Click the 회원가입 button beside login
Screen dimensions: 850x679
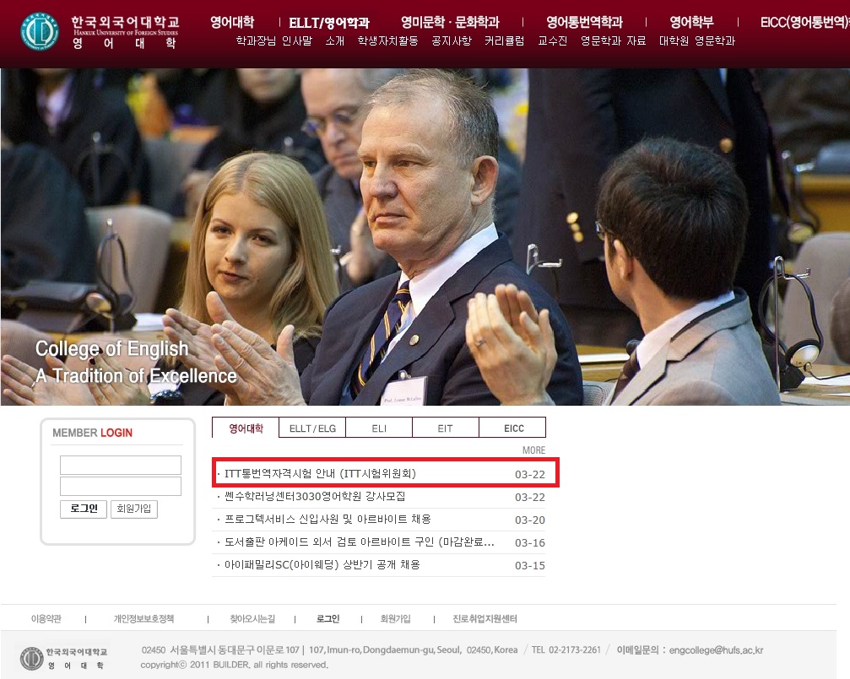(136, 509)
